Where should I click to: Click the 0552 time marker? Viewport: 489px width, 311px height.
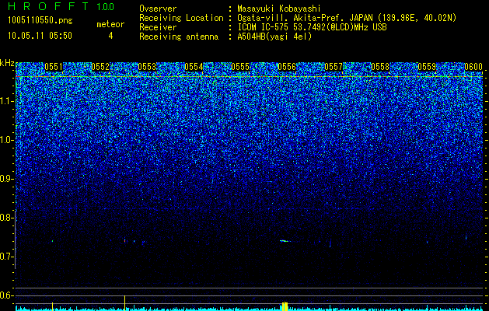(100, 67)
